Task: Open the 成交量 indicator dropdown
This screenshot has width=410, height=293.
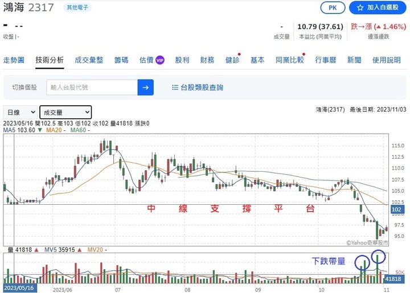Action: tap(65, 112)
